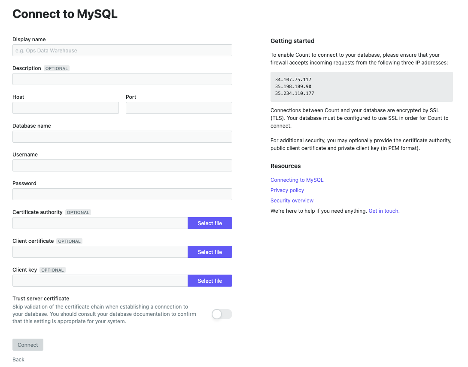Select file for Certificate authority
Screen dimensions: 468x367
click(210, 223)
